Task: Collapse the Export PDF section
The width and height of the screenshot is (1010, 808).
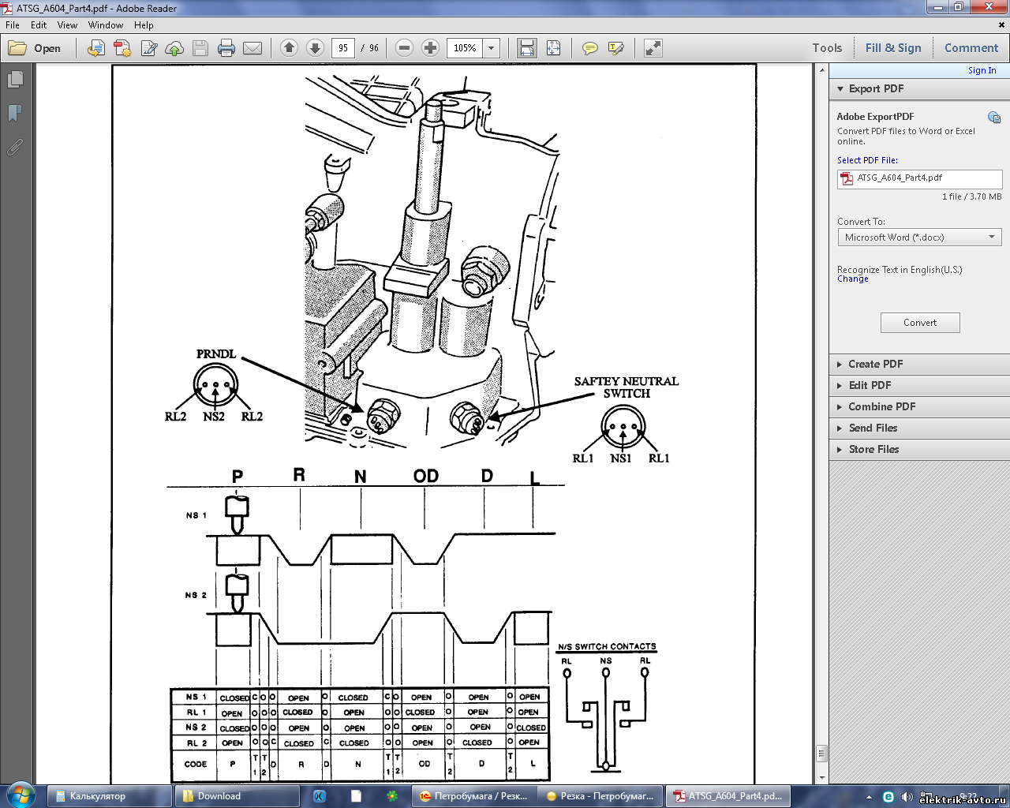Action: coord(840,89)
